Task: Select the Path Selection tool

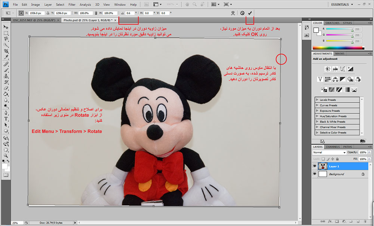Action: pyautogui.click(x=6, y=125)
